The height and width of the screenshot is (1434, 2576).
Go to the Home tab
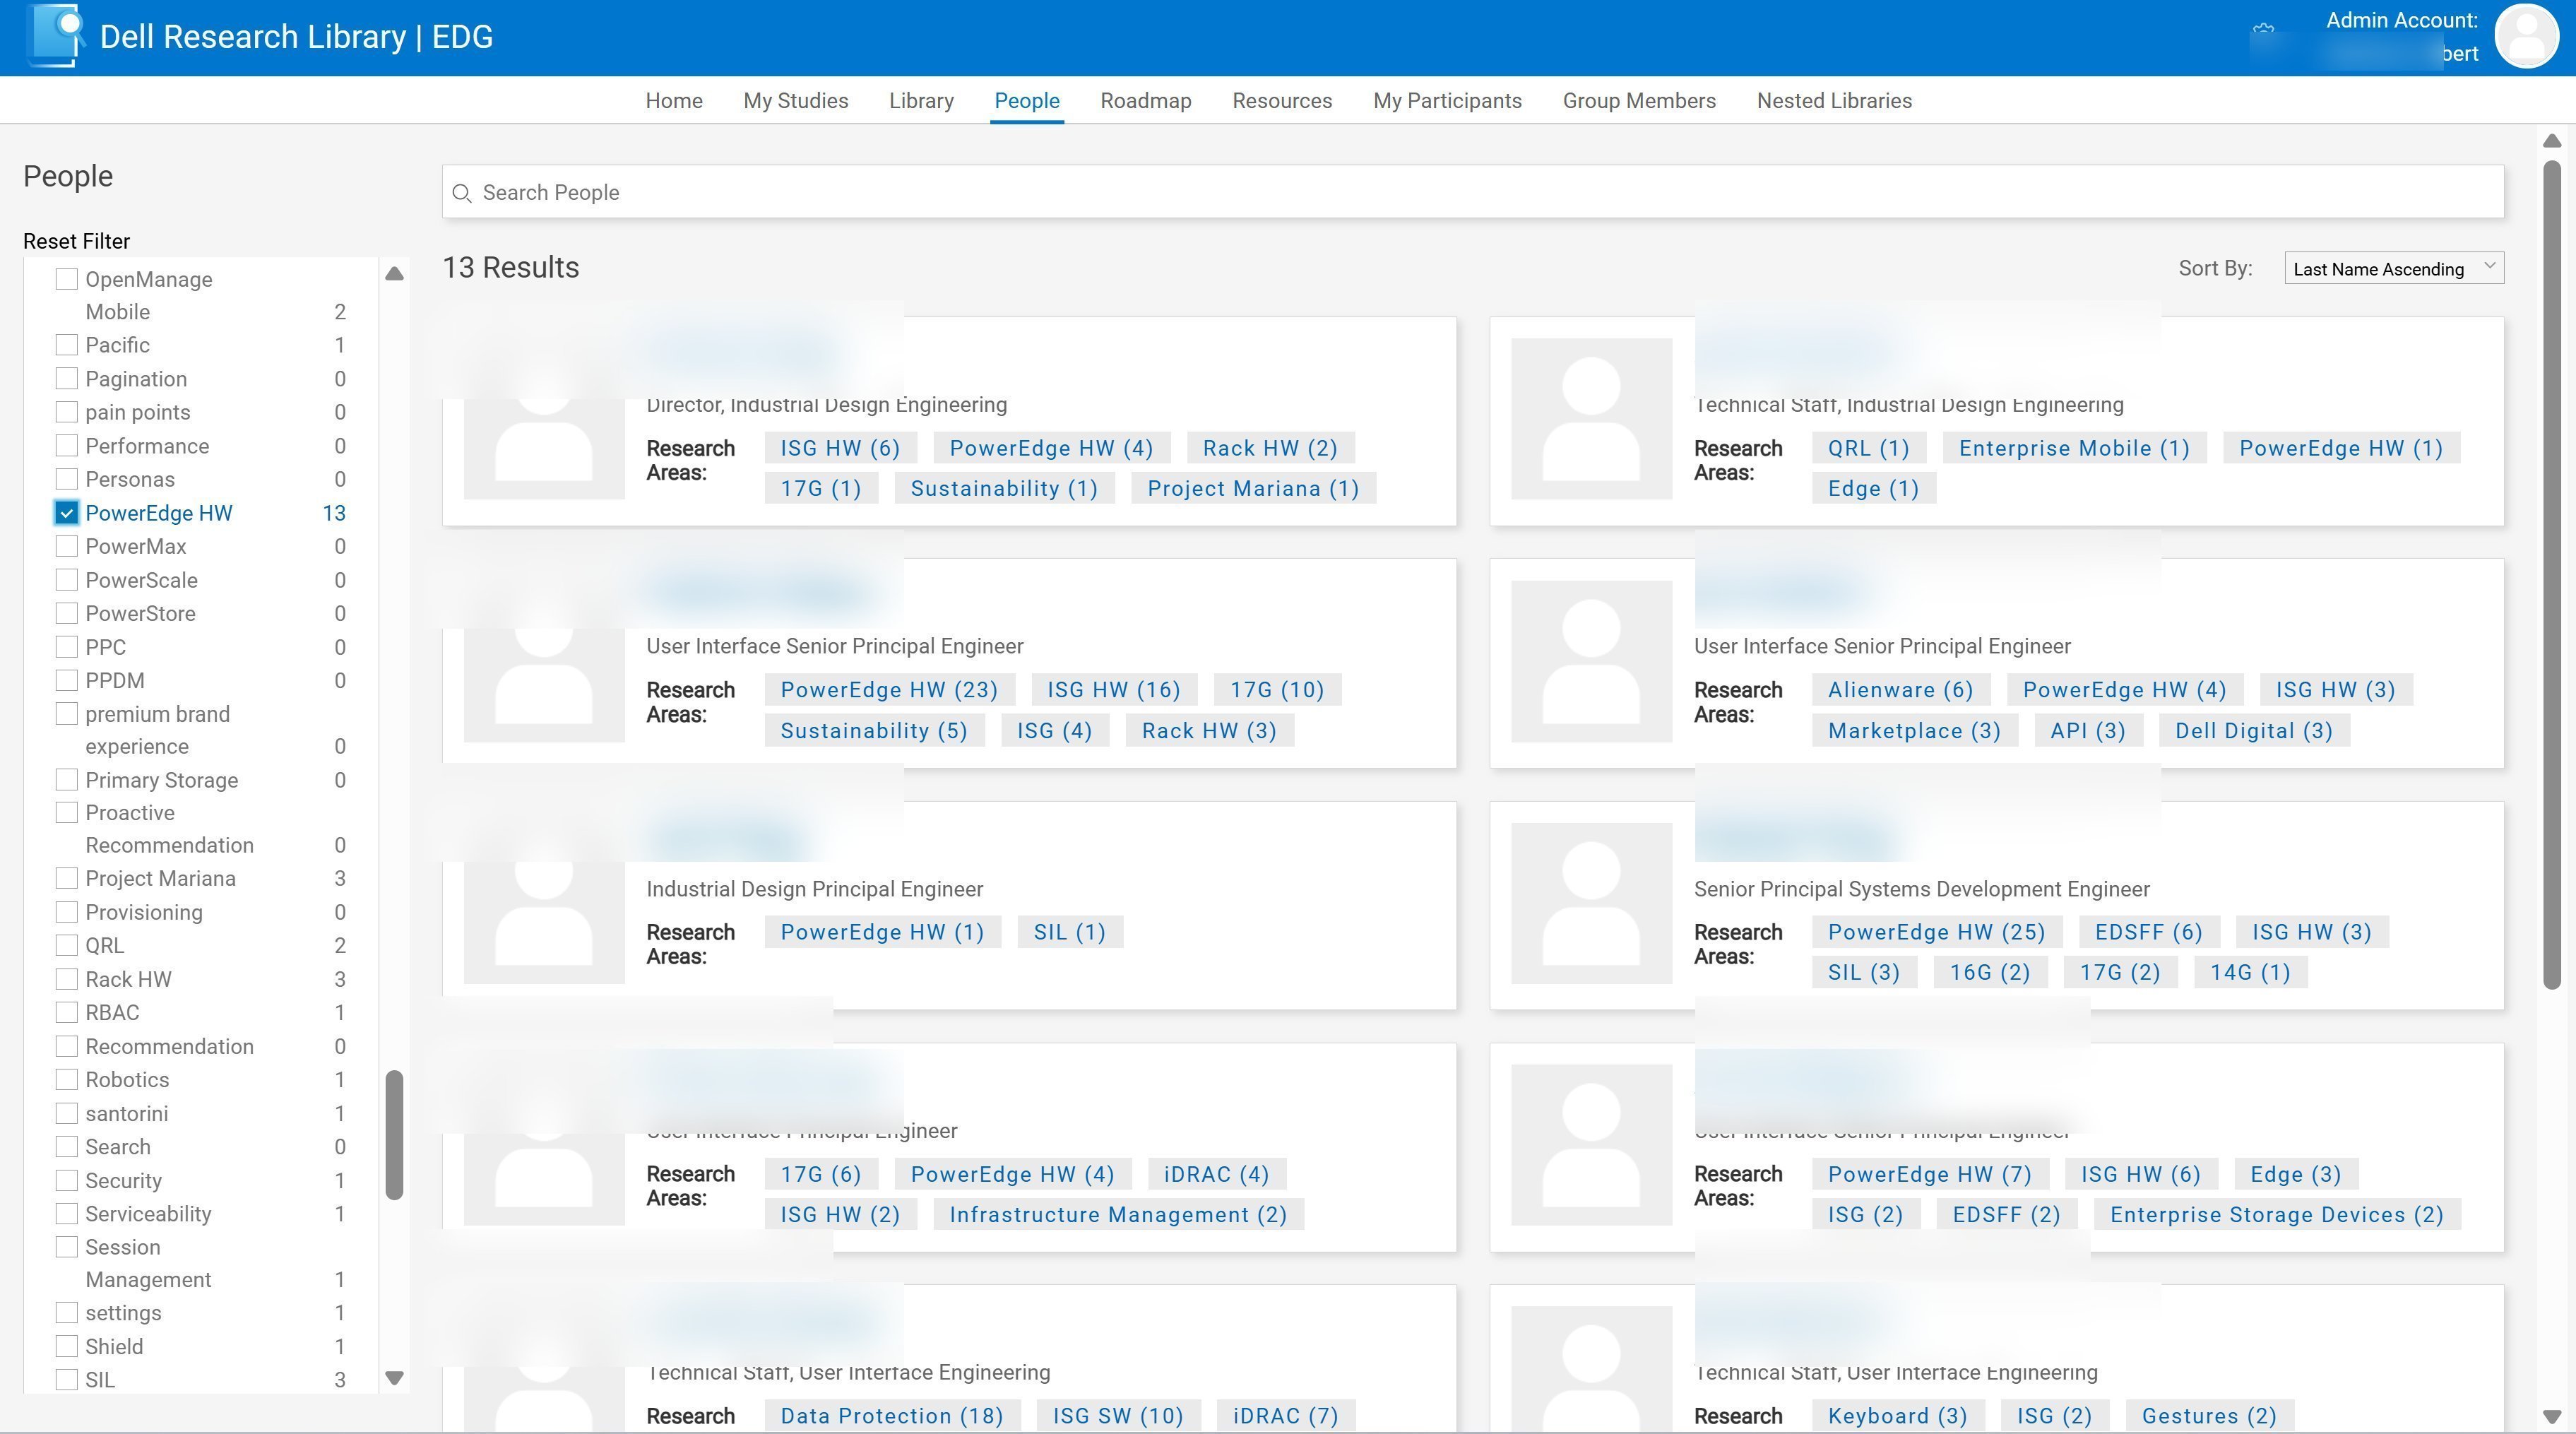(x=674, y=101)
